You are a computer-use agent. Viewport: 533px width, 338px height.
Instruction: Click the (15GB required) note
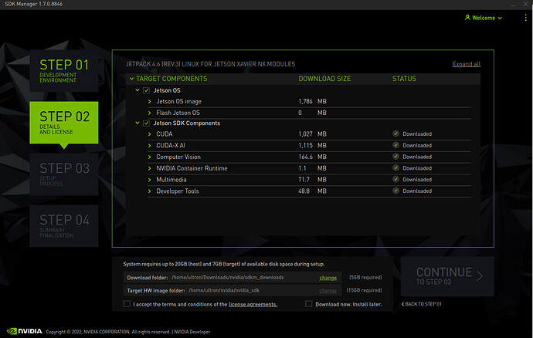pos(364,290)
